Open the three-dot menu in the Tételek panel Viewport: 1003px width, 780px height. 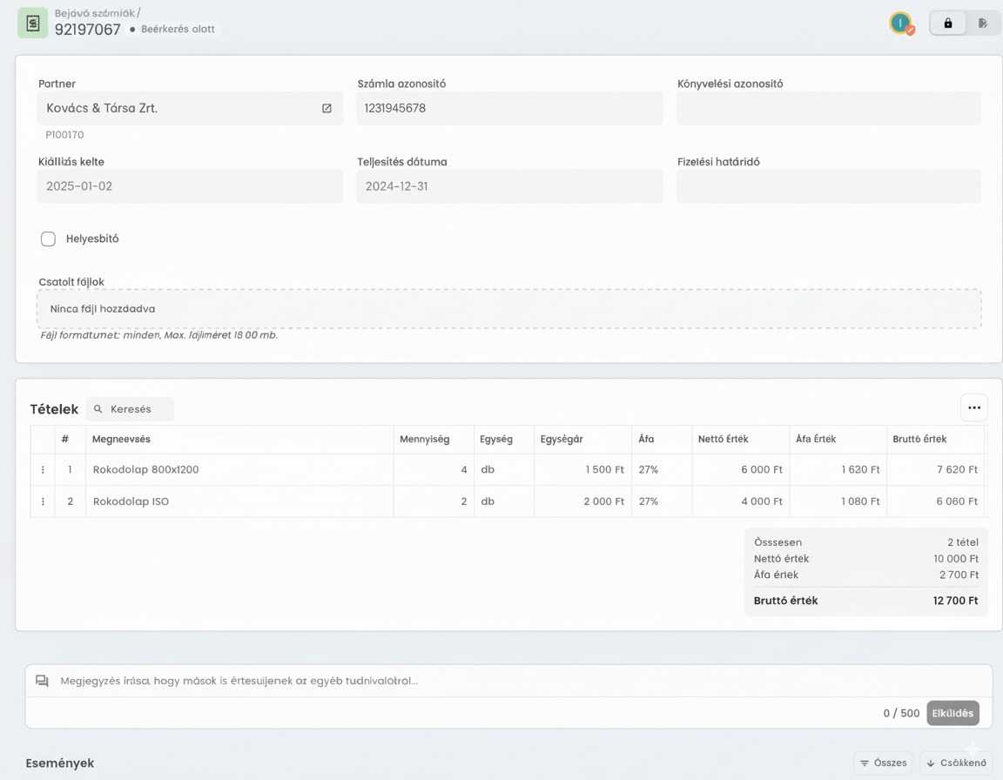point(973,407)
